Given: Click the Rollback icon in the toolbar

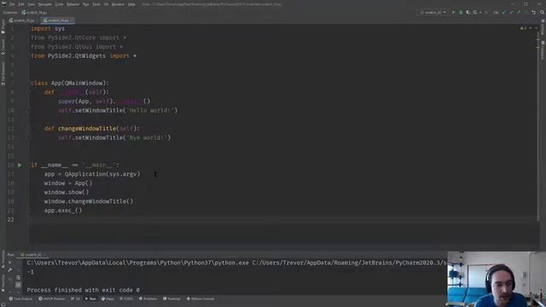Looking at the screenshot, I should 533,12.
